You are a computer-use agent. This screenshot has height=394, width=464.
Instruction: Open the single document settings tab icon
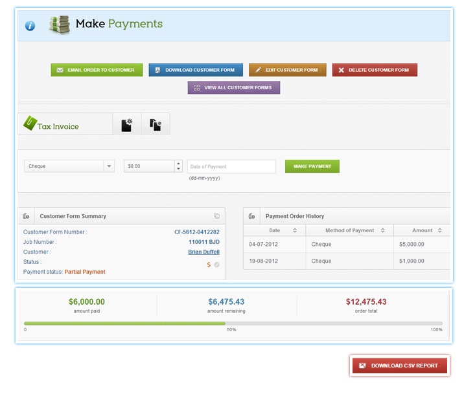[x=127, y=125]
